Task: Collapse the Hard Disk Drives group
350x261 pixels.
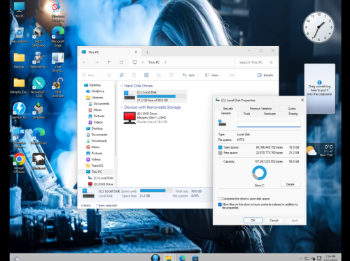Action: [x=122, y=86]
